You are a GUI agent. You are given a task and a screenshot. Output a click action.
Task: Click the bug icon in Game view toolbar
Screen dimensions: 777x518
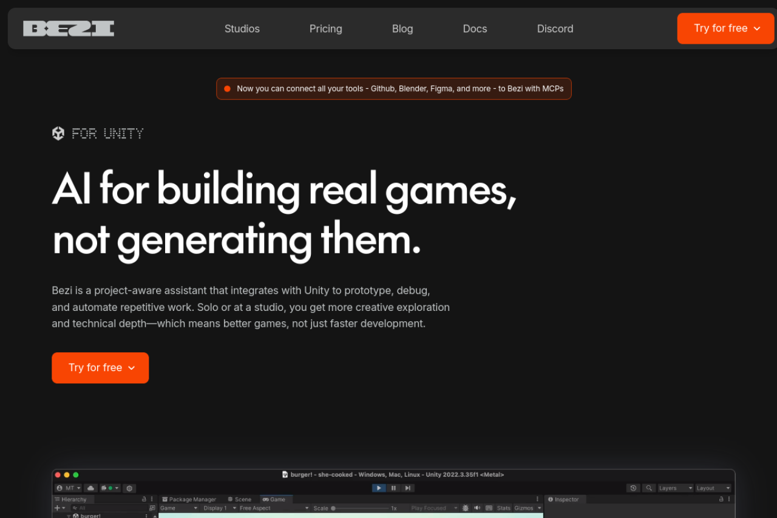point(466,508)
